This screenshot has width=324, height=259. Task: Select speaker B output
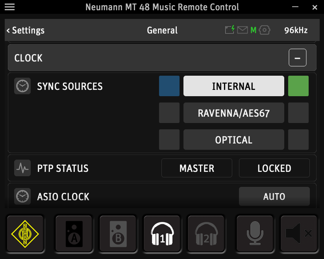tap(118, 234)
